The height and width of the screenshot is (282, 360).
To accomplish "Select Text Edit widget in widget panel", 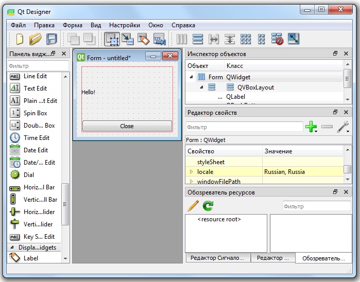I will (x=35, y=89).
